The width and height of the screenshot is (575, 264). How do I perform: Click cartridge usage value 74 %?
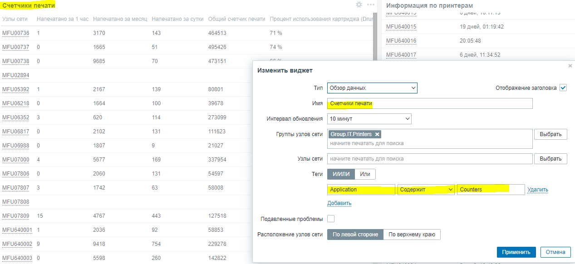(276, 47)
